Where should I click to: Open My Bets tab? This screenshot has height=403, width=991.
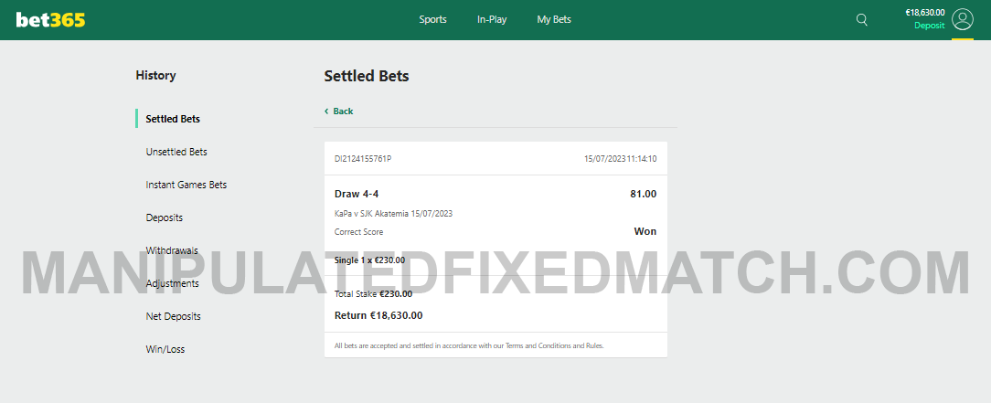[554, 19]
